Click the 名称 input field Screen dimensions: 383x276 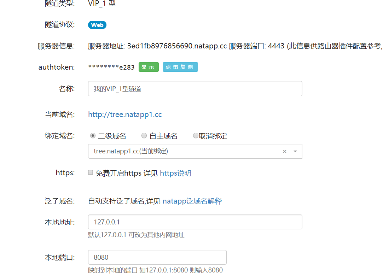(195, 89)
